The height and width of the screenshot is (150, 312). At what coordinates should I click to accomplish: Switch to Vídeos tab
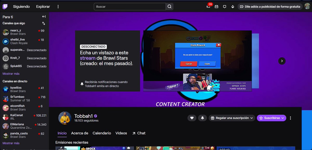pos(121,133)
